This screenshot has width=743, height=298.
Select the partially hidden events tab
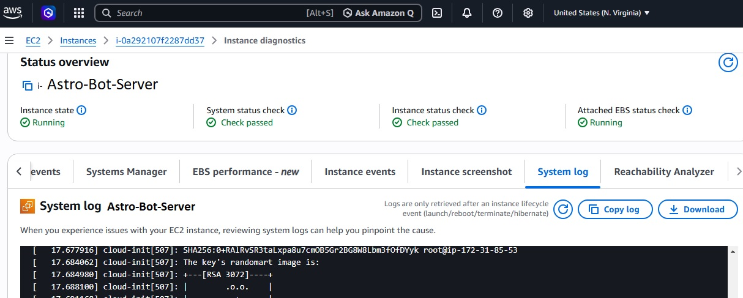(x=46, y=172)
